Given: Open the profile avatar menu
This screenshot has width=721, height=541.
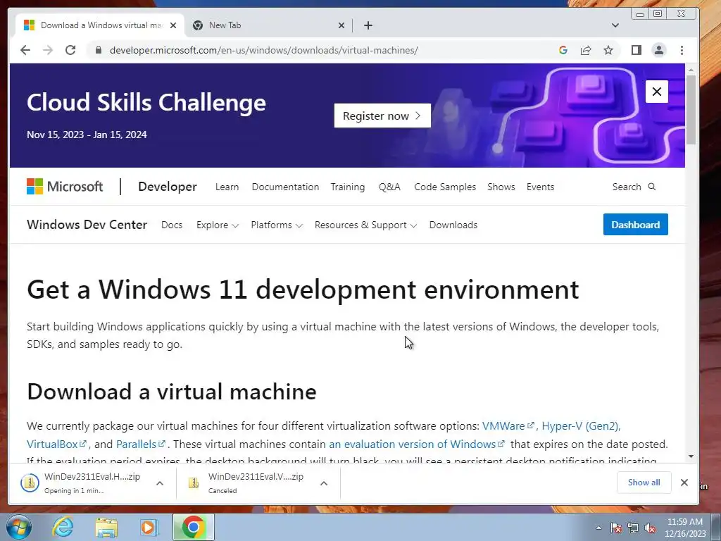Looking at the screenshot, I should point(659,50).
